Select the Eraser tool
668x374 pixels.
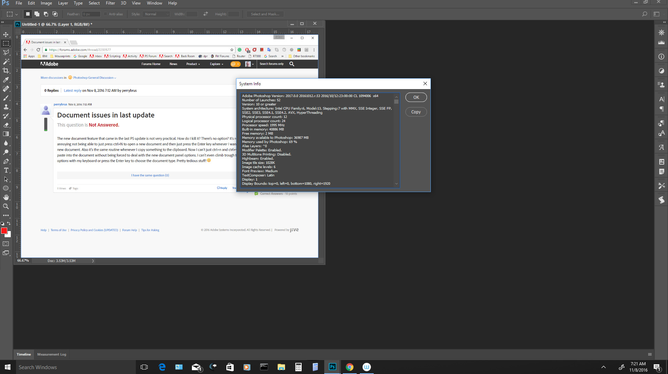coord(6,125)
